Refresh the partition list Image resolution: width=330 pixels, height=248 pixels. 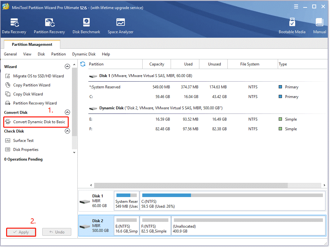[x=83, y=64]
